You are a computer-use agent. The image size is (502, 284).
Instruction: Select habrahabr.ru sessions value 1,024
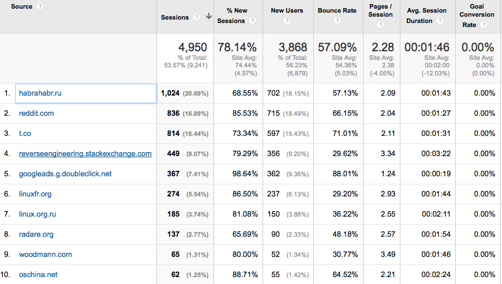click(170, 93)
